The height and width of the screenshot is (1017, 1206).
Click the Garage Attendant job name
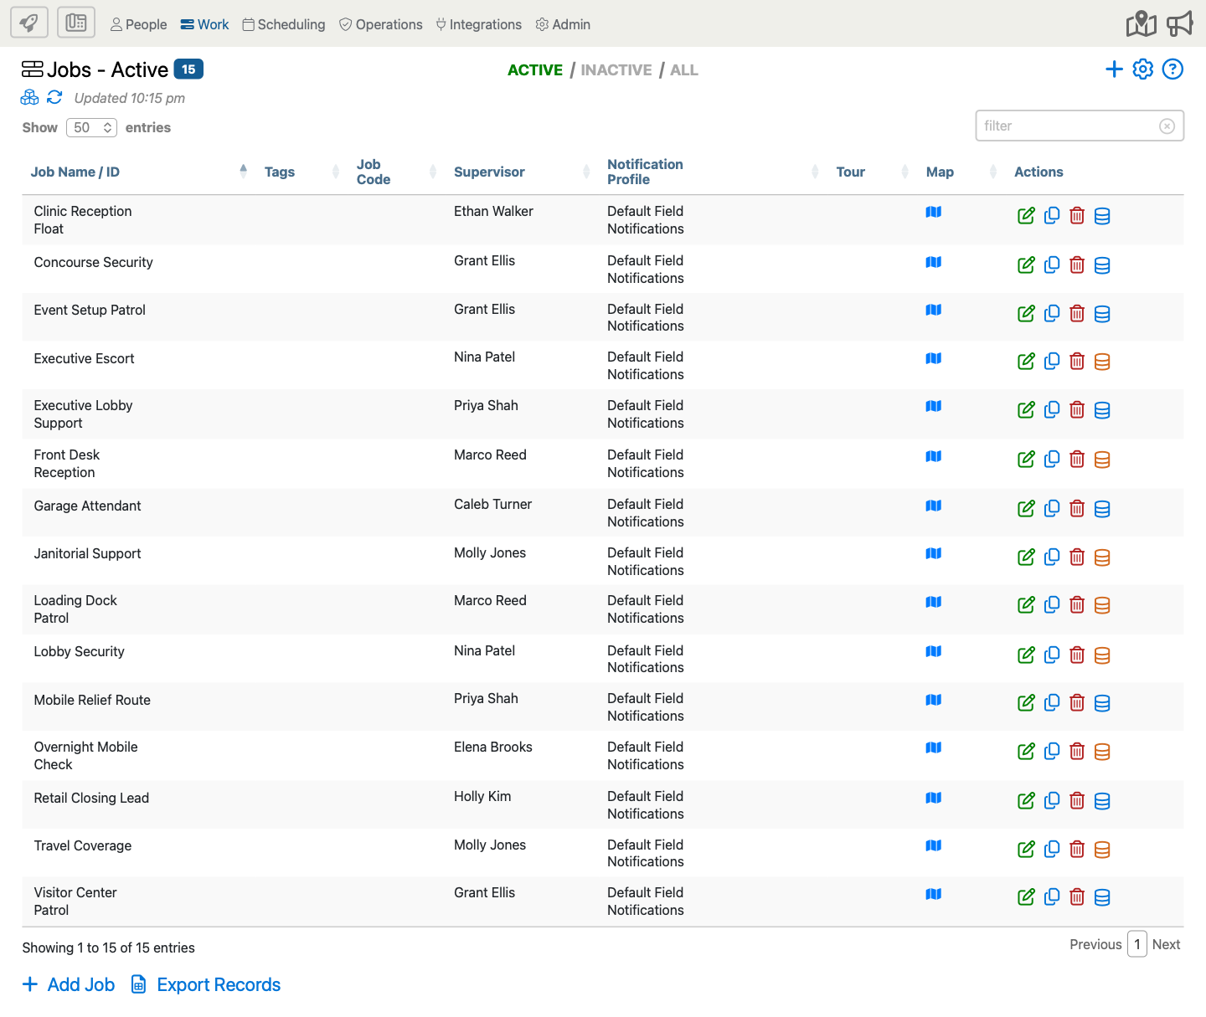point(87,506)
